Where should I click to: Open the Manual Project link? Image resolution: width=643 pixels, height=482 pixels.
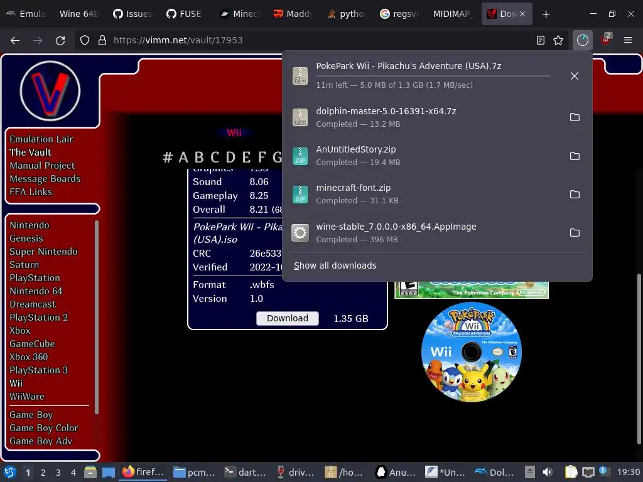[x=42, y=166]
